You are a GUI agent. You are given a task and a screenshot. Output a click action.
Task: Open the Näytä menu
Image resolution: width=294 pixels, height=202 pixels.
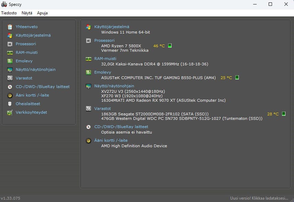[27, 13]
